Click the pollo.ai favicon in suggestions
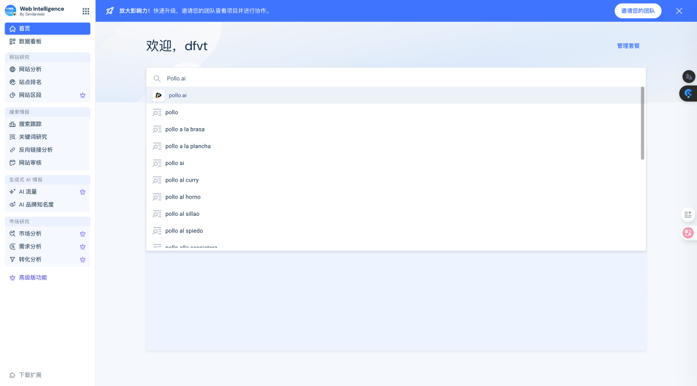 tap(158, 95)
